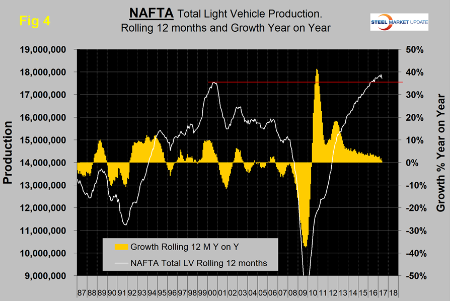This screenshot has width=450, height=301.
Task: Select the yellow Growth Rolling legend swatch
Action: tap(120, 247)
